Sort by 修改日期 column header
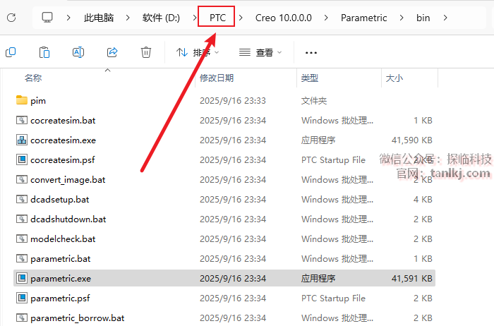This screenshot has width=494, height=326. click(217, 78)
